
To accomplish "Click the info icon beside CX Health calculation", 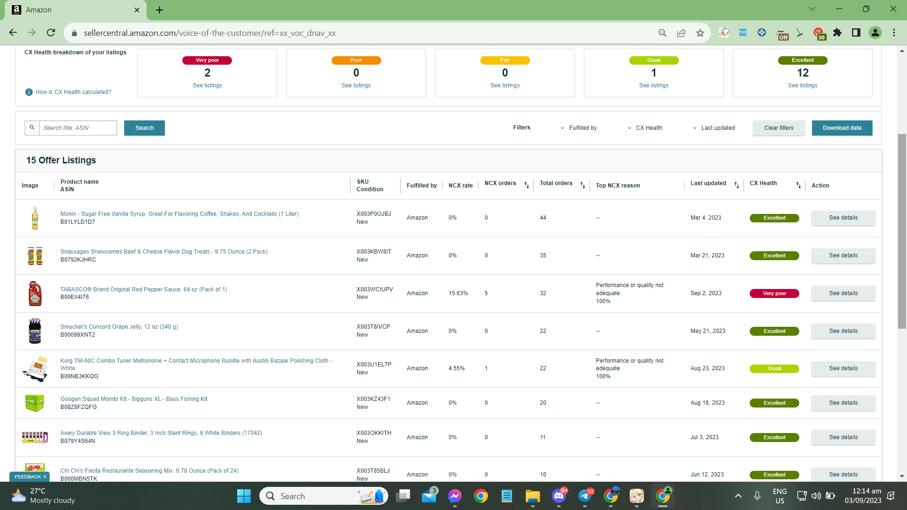I will (x=29, y=92).
